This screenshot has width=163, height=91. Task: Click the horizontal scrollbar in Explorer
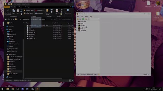click(44, 79)
